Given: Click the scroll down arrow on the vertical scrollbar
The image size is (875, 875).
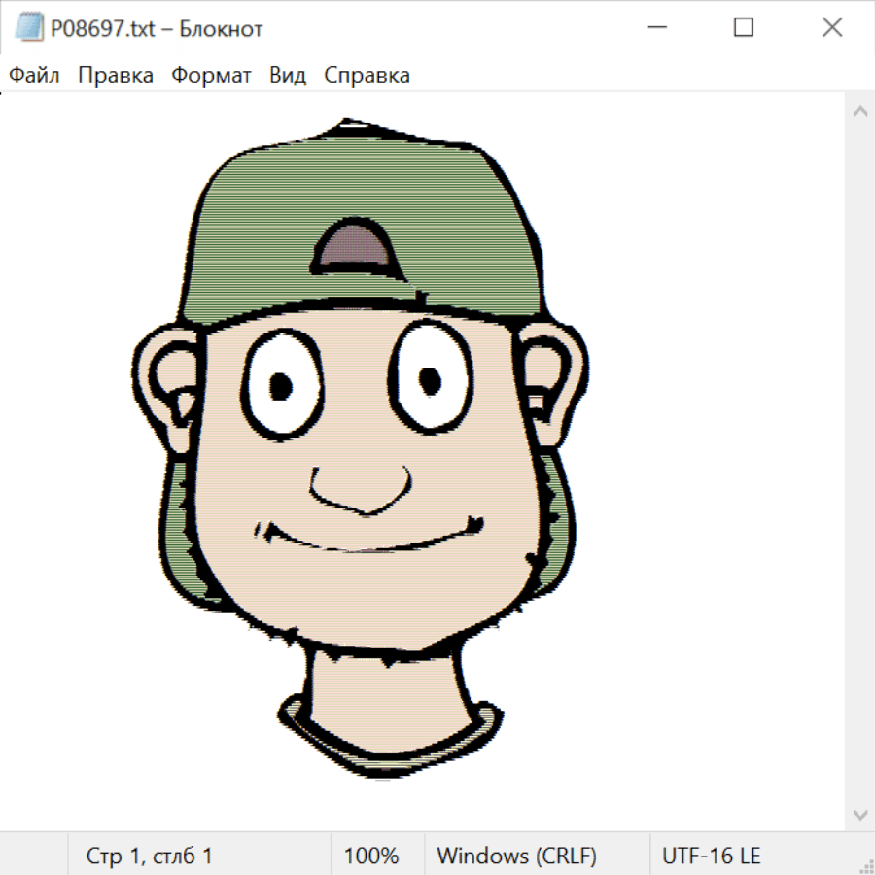Looking at the screenshot, I should (859, 813).
